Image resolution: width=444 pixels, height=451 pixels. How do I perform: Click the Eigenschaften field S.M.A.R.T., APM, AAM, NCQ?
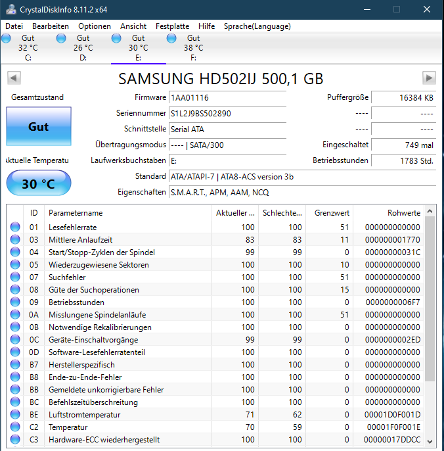click(302, 192)
